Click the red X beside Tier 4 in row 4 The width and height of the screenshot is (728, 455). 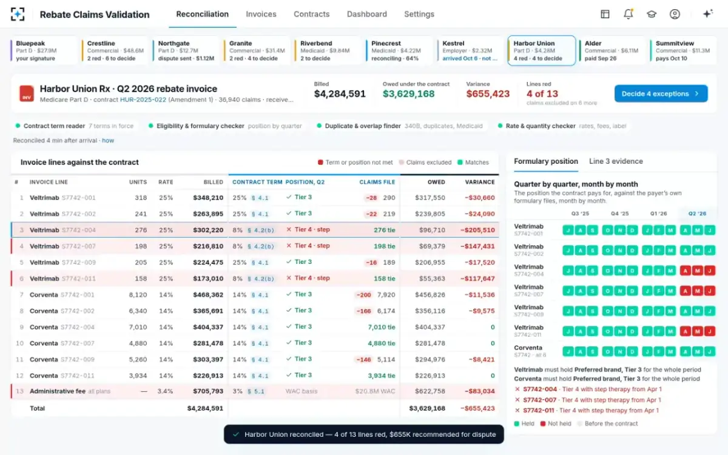[x=289, y=246]
